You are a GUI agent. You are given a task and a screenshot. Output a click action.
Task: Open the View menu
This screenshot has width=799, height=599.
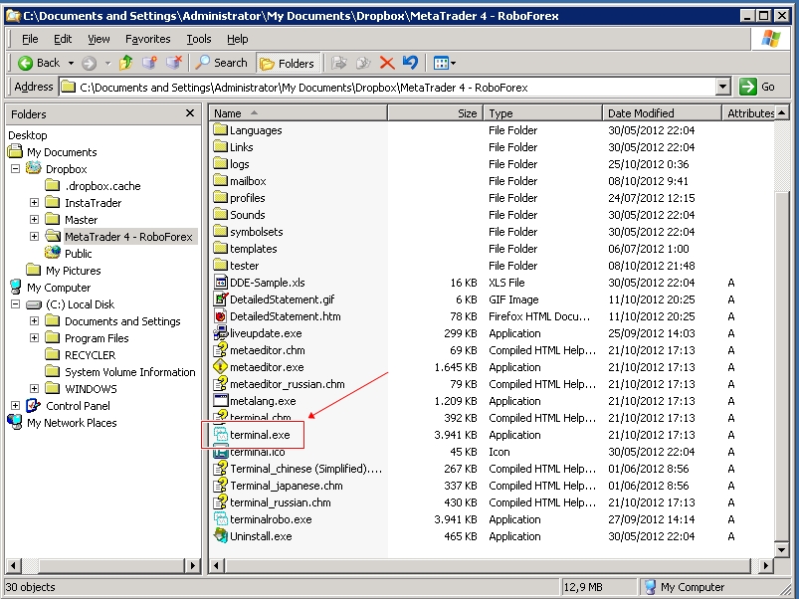coord(99,39)
